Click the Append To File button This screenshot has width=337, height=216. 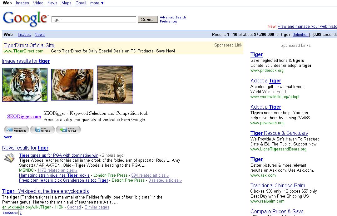click(x=69, y=130)
